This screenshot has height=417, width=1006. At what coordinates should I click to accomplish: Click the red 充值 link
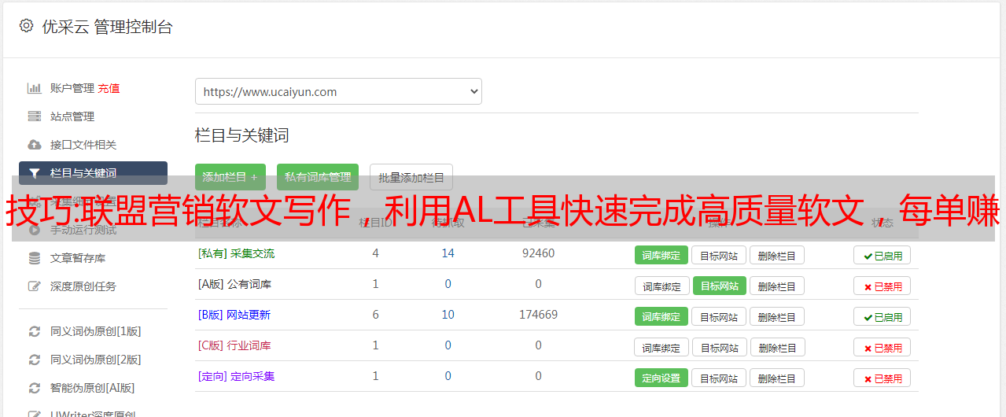(x=109, y=88)
